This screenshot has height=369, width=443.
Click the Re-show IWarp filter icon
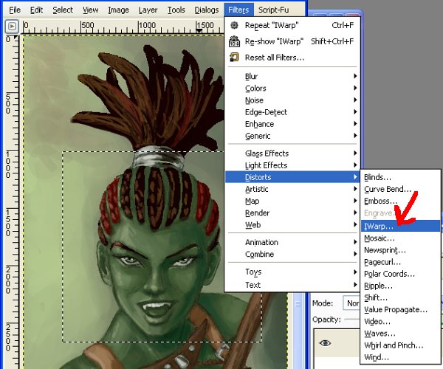234,41
